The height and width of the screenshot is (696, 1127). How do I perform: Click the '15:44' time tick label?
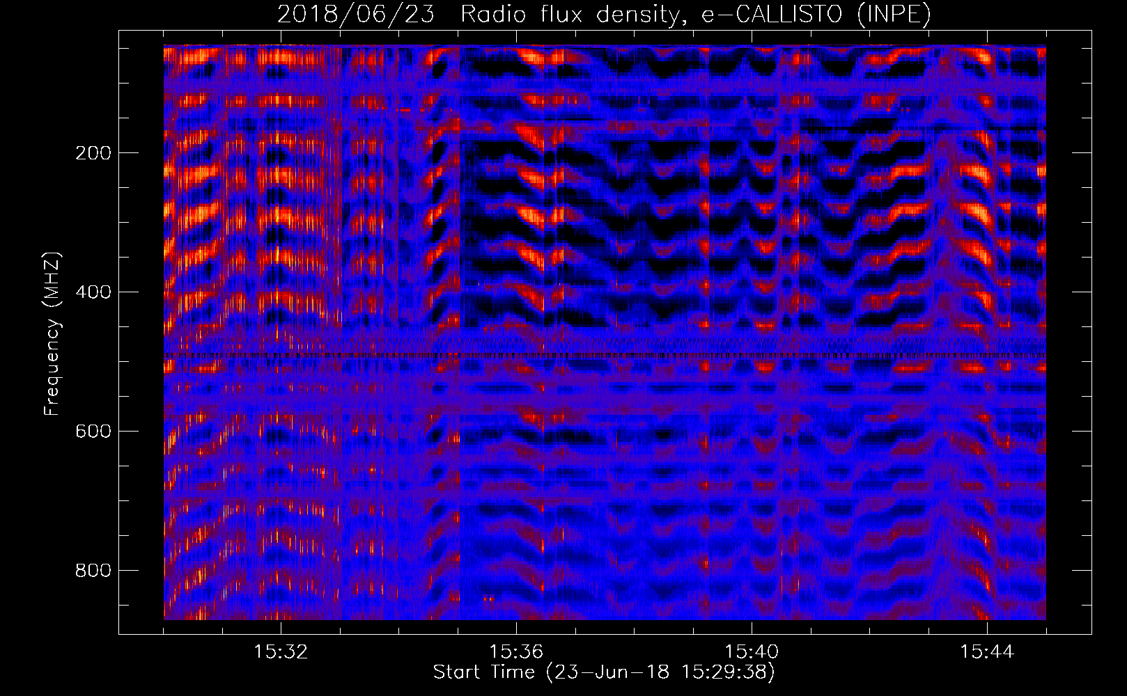click(x=987, y=652)
